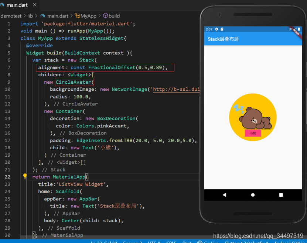The image size is (307, 243).
Task: Tap the SD card icon in emulator status bar
Action: pos(222,29)
